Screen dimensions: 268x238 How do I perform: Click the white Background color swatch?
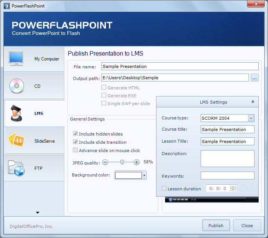click(128, 175)
